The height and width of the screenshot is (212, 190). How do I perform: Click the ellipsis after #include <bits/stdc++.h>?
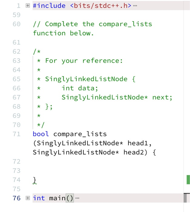(135, 6)
